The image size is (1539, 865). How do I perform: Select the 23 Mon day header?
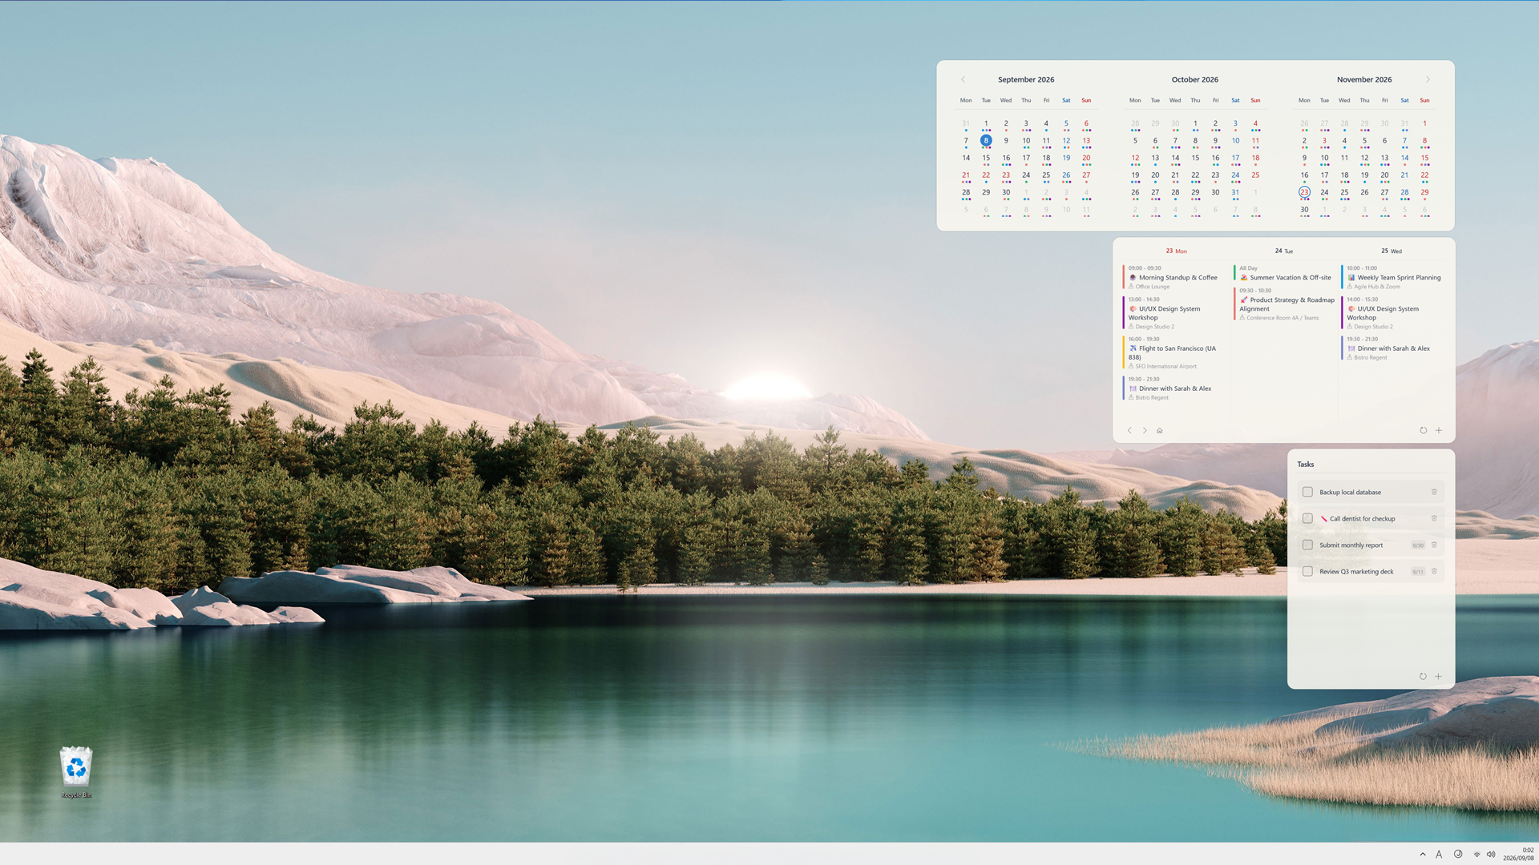(1176, 251)
